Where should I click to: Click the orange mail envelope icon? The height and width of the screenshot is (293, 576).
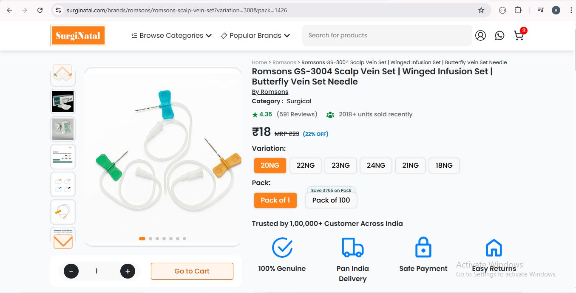(63, 242)
